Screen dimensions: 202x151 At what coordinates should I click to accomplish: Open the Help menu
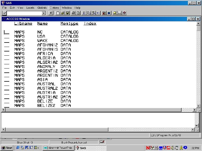(77, 8)
